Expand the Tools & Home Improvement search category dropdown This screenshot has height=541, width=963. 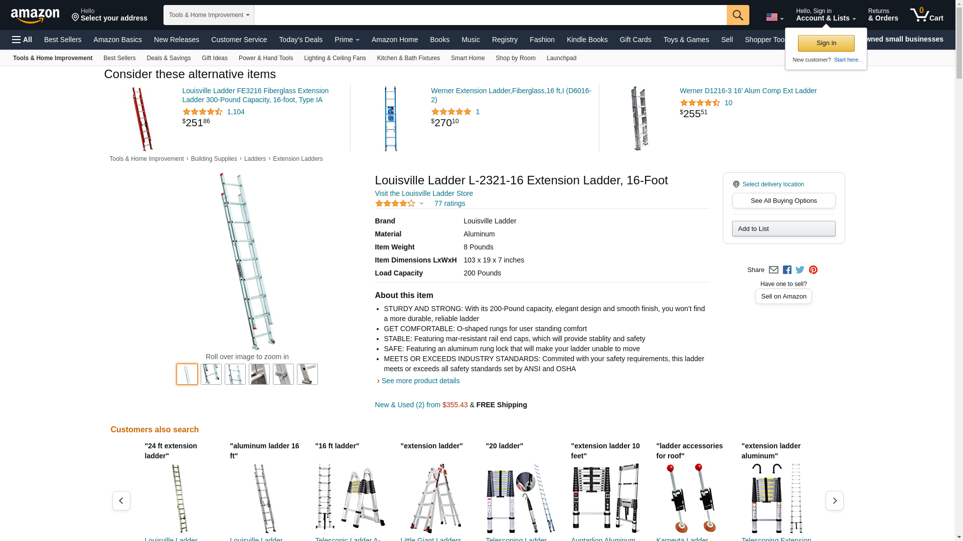point(209,15)
